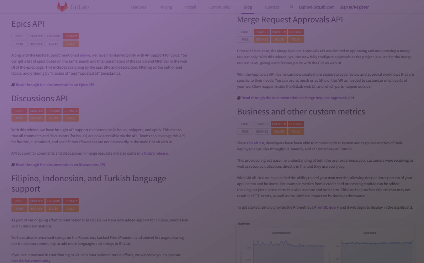Viewport: 424px width, 263px height.
Task: Click the GOLD badge under Epics API
Action: [70, 44]
